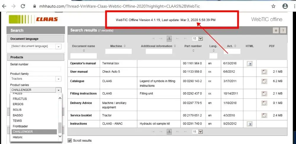This screenshot has height=144, width=296.
Task: Open PDF for Legend of symbols catalogue
Action: (x=264, y=81)
